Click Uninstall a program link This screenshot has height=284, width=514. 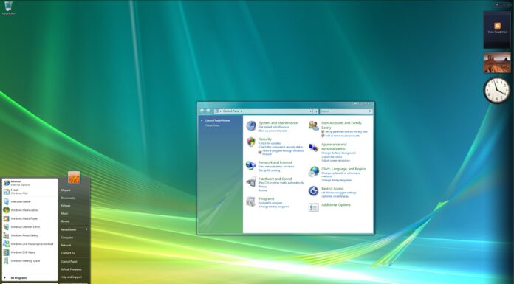pyautogui.click(x=270, y=203)
